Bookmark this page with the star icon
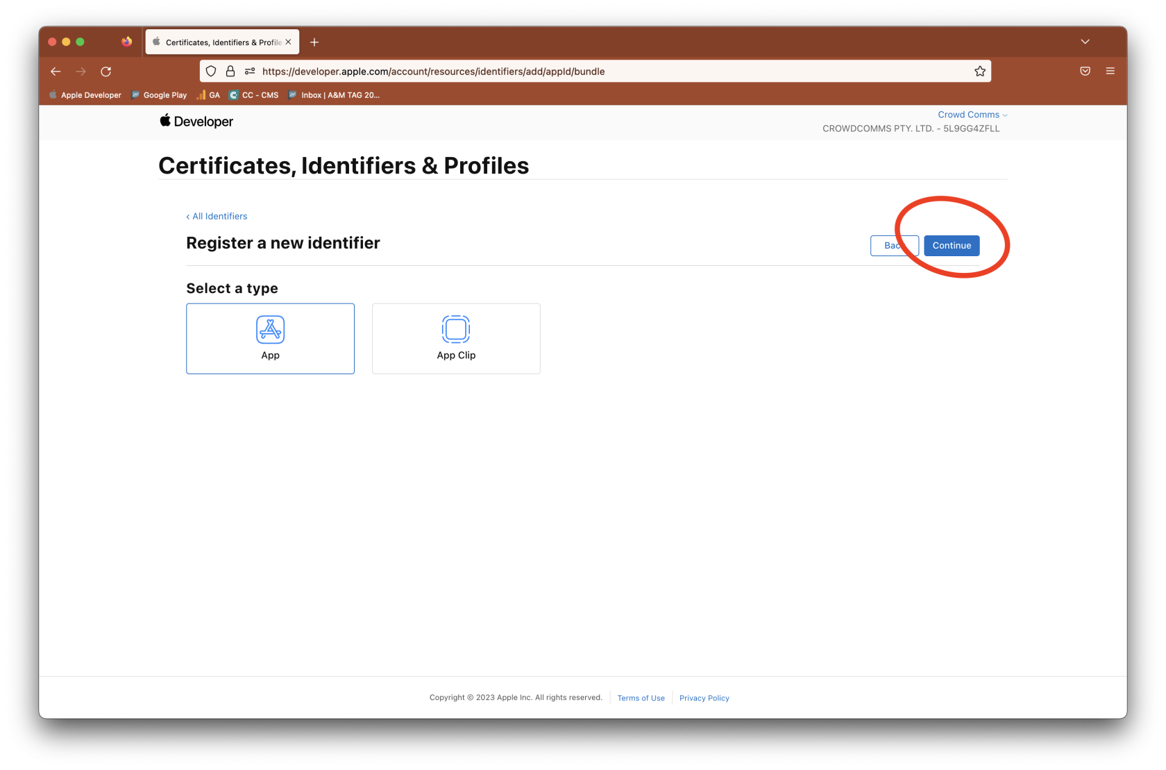Image resolution: width=1166 pixels, height=770 pixels. [979, 72]
